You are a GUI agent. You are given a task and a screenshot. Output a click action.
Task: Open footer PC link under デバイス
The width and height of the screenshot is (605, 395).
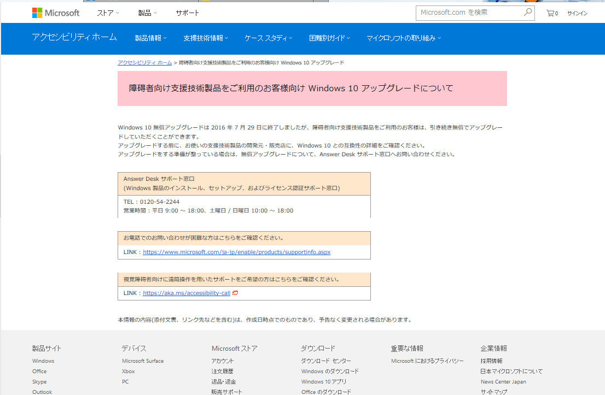click(125, 382)
